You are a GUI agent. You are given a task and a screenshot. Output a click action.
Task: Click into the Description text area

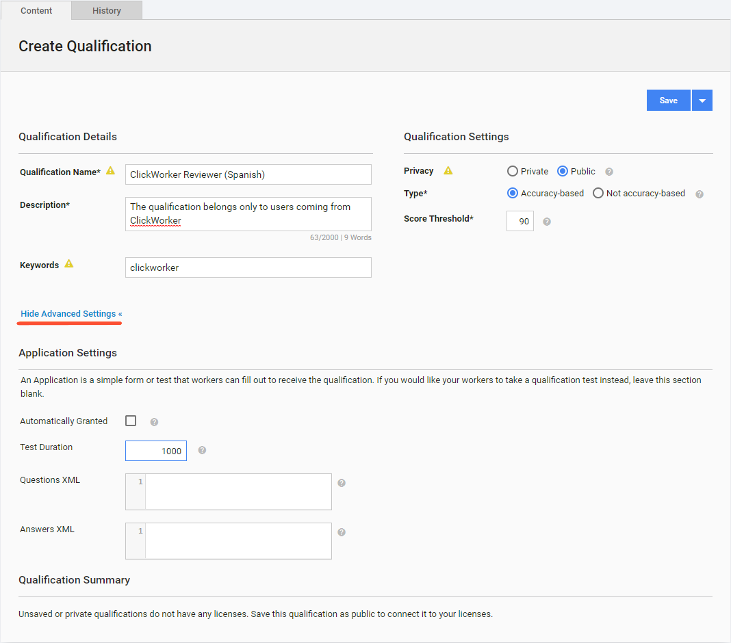tap(248, 214)
